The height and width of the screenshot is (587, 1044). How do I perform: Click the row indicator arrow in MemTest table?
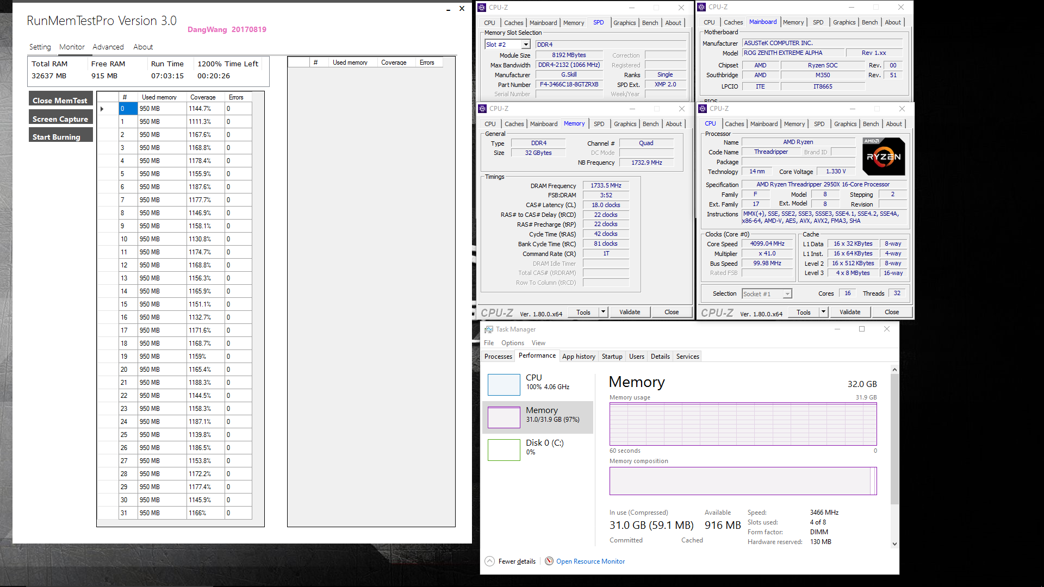point(102,108)
